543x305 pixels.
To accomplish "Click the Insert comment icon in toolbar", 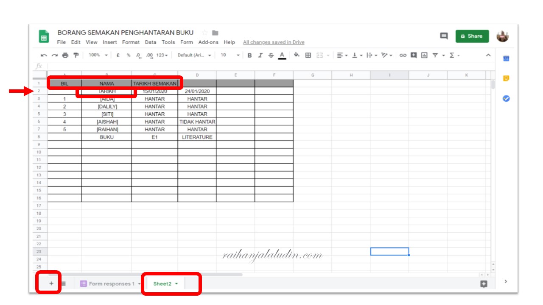I will [414, 55].
